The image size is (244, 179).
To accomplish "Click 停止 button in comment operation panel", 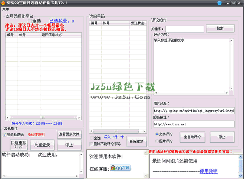I will click(222, 137).
